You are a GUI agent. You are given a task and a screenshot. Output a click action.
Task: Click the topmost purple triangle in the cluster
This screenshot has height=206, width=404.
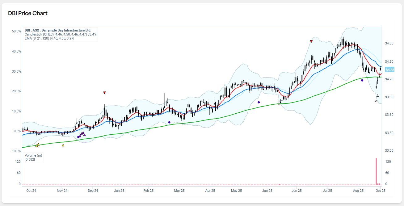pyautogui.click(x=83, y=133)
